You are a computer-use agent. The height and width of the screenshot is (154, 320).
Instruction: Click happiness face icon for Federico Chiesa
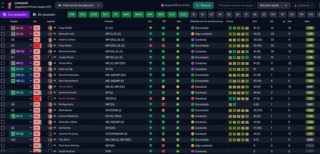pos(192,40)
